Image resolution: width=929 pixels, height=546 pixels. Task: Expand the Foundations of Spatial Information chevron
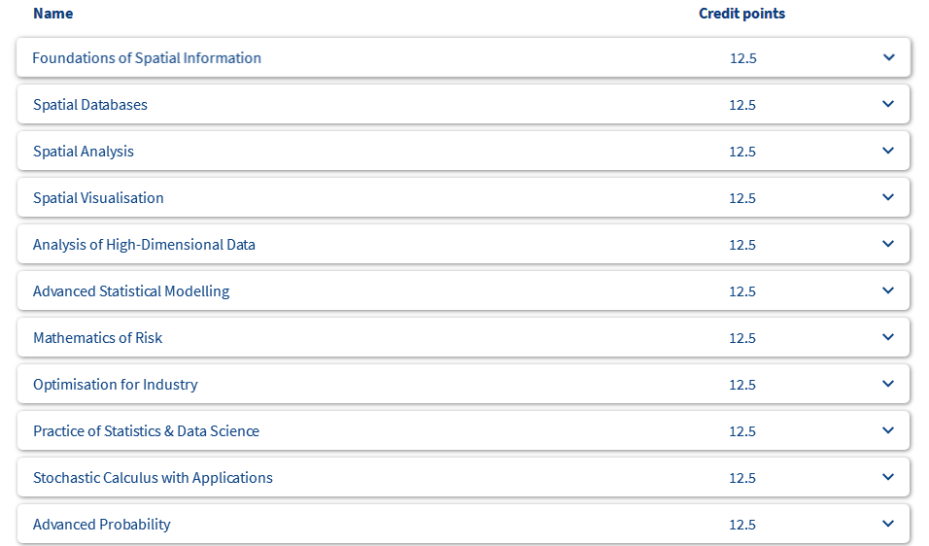click(x=889, y=57)
